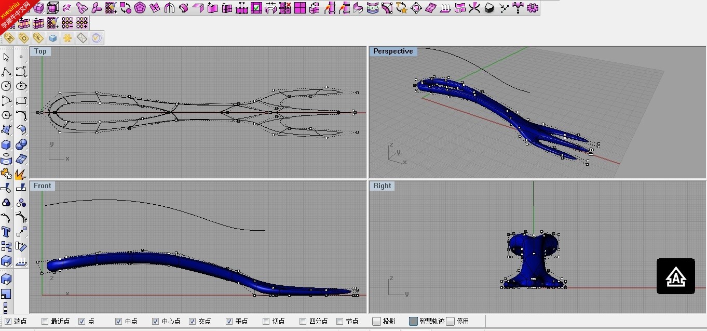
Task: Click the pentagon mesh toolbar icon
Action: tap(140, 8)
